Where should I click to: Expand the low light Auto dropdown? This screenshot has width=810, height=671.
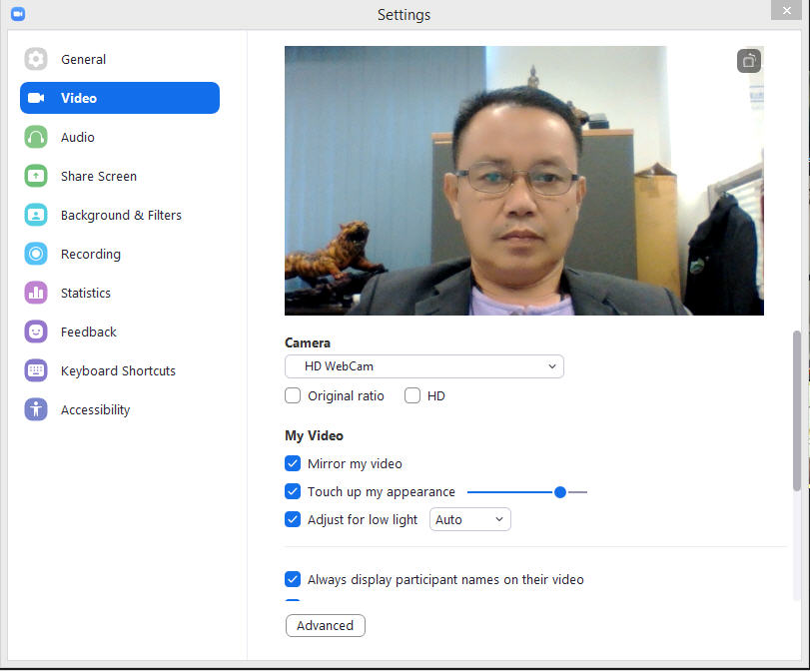pyautogui.click(x=469, y=519)
